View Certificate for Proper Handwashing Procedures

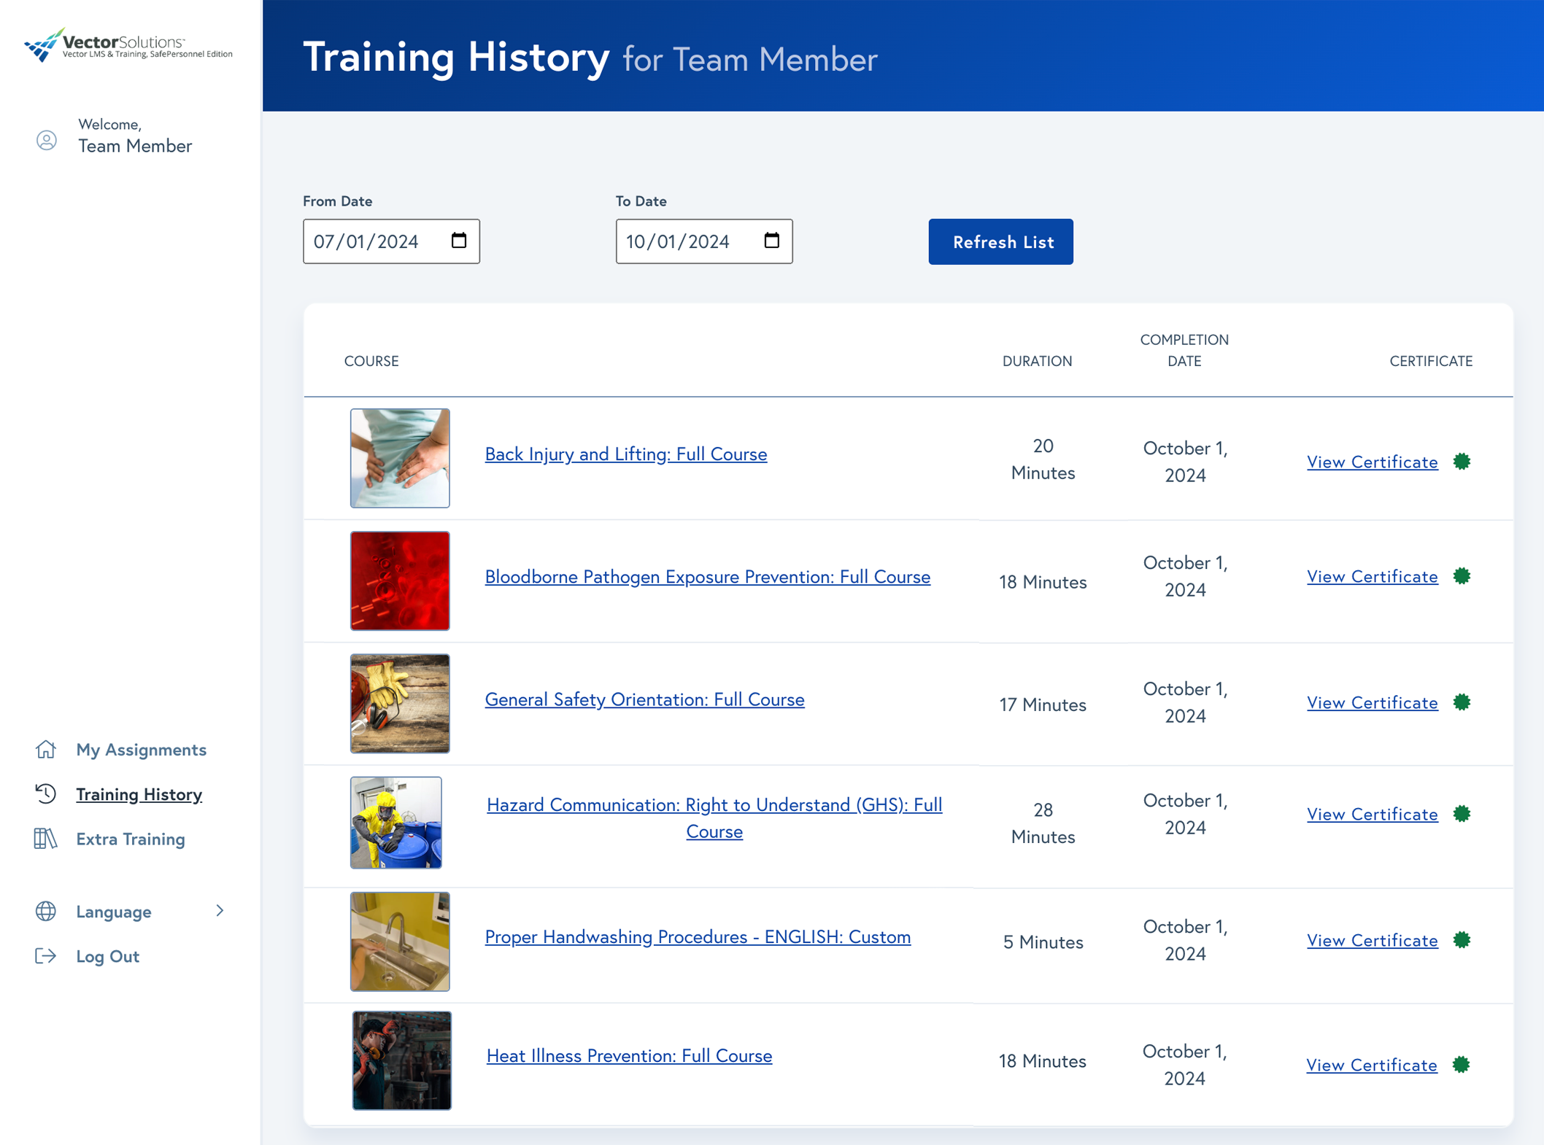coord(1372,941)
